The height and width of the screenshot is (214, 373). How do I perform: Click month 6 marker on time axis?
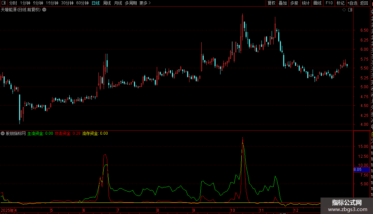84,210
